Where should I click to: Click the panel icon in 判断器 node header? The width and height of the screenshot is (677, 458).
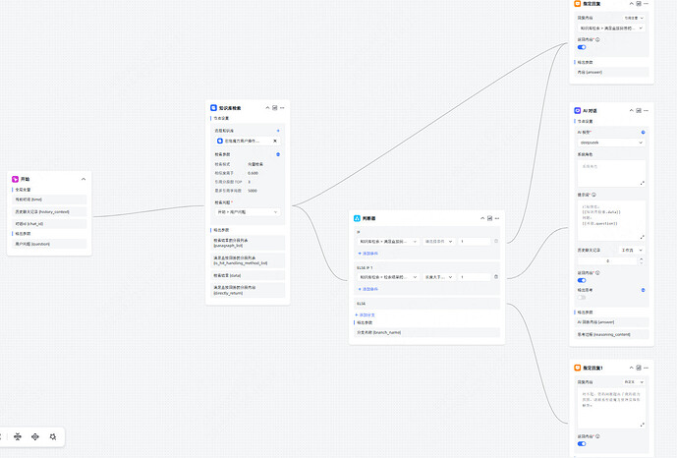(489, 218)
